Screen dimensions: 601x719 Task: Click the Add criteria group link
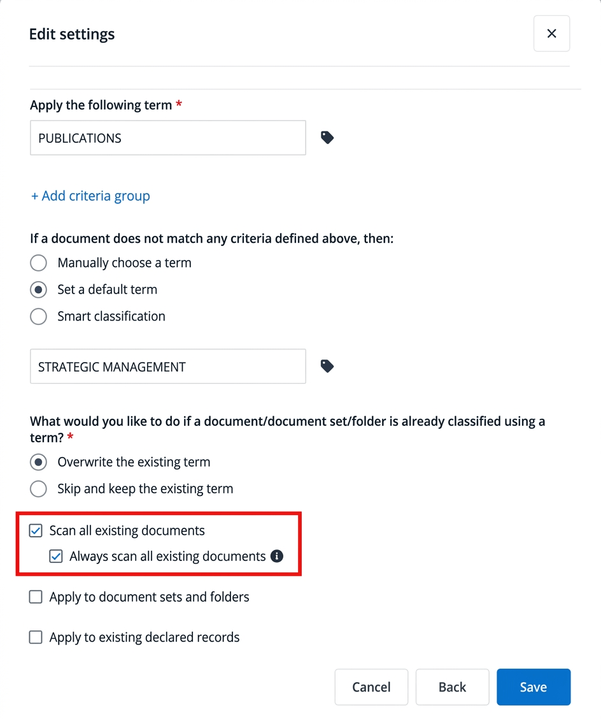point(90,196)
